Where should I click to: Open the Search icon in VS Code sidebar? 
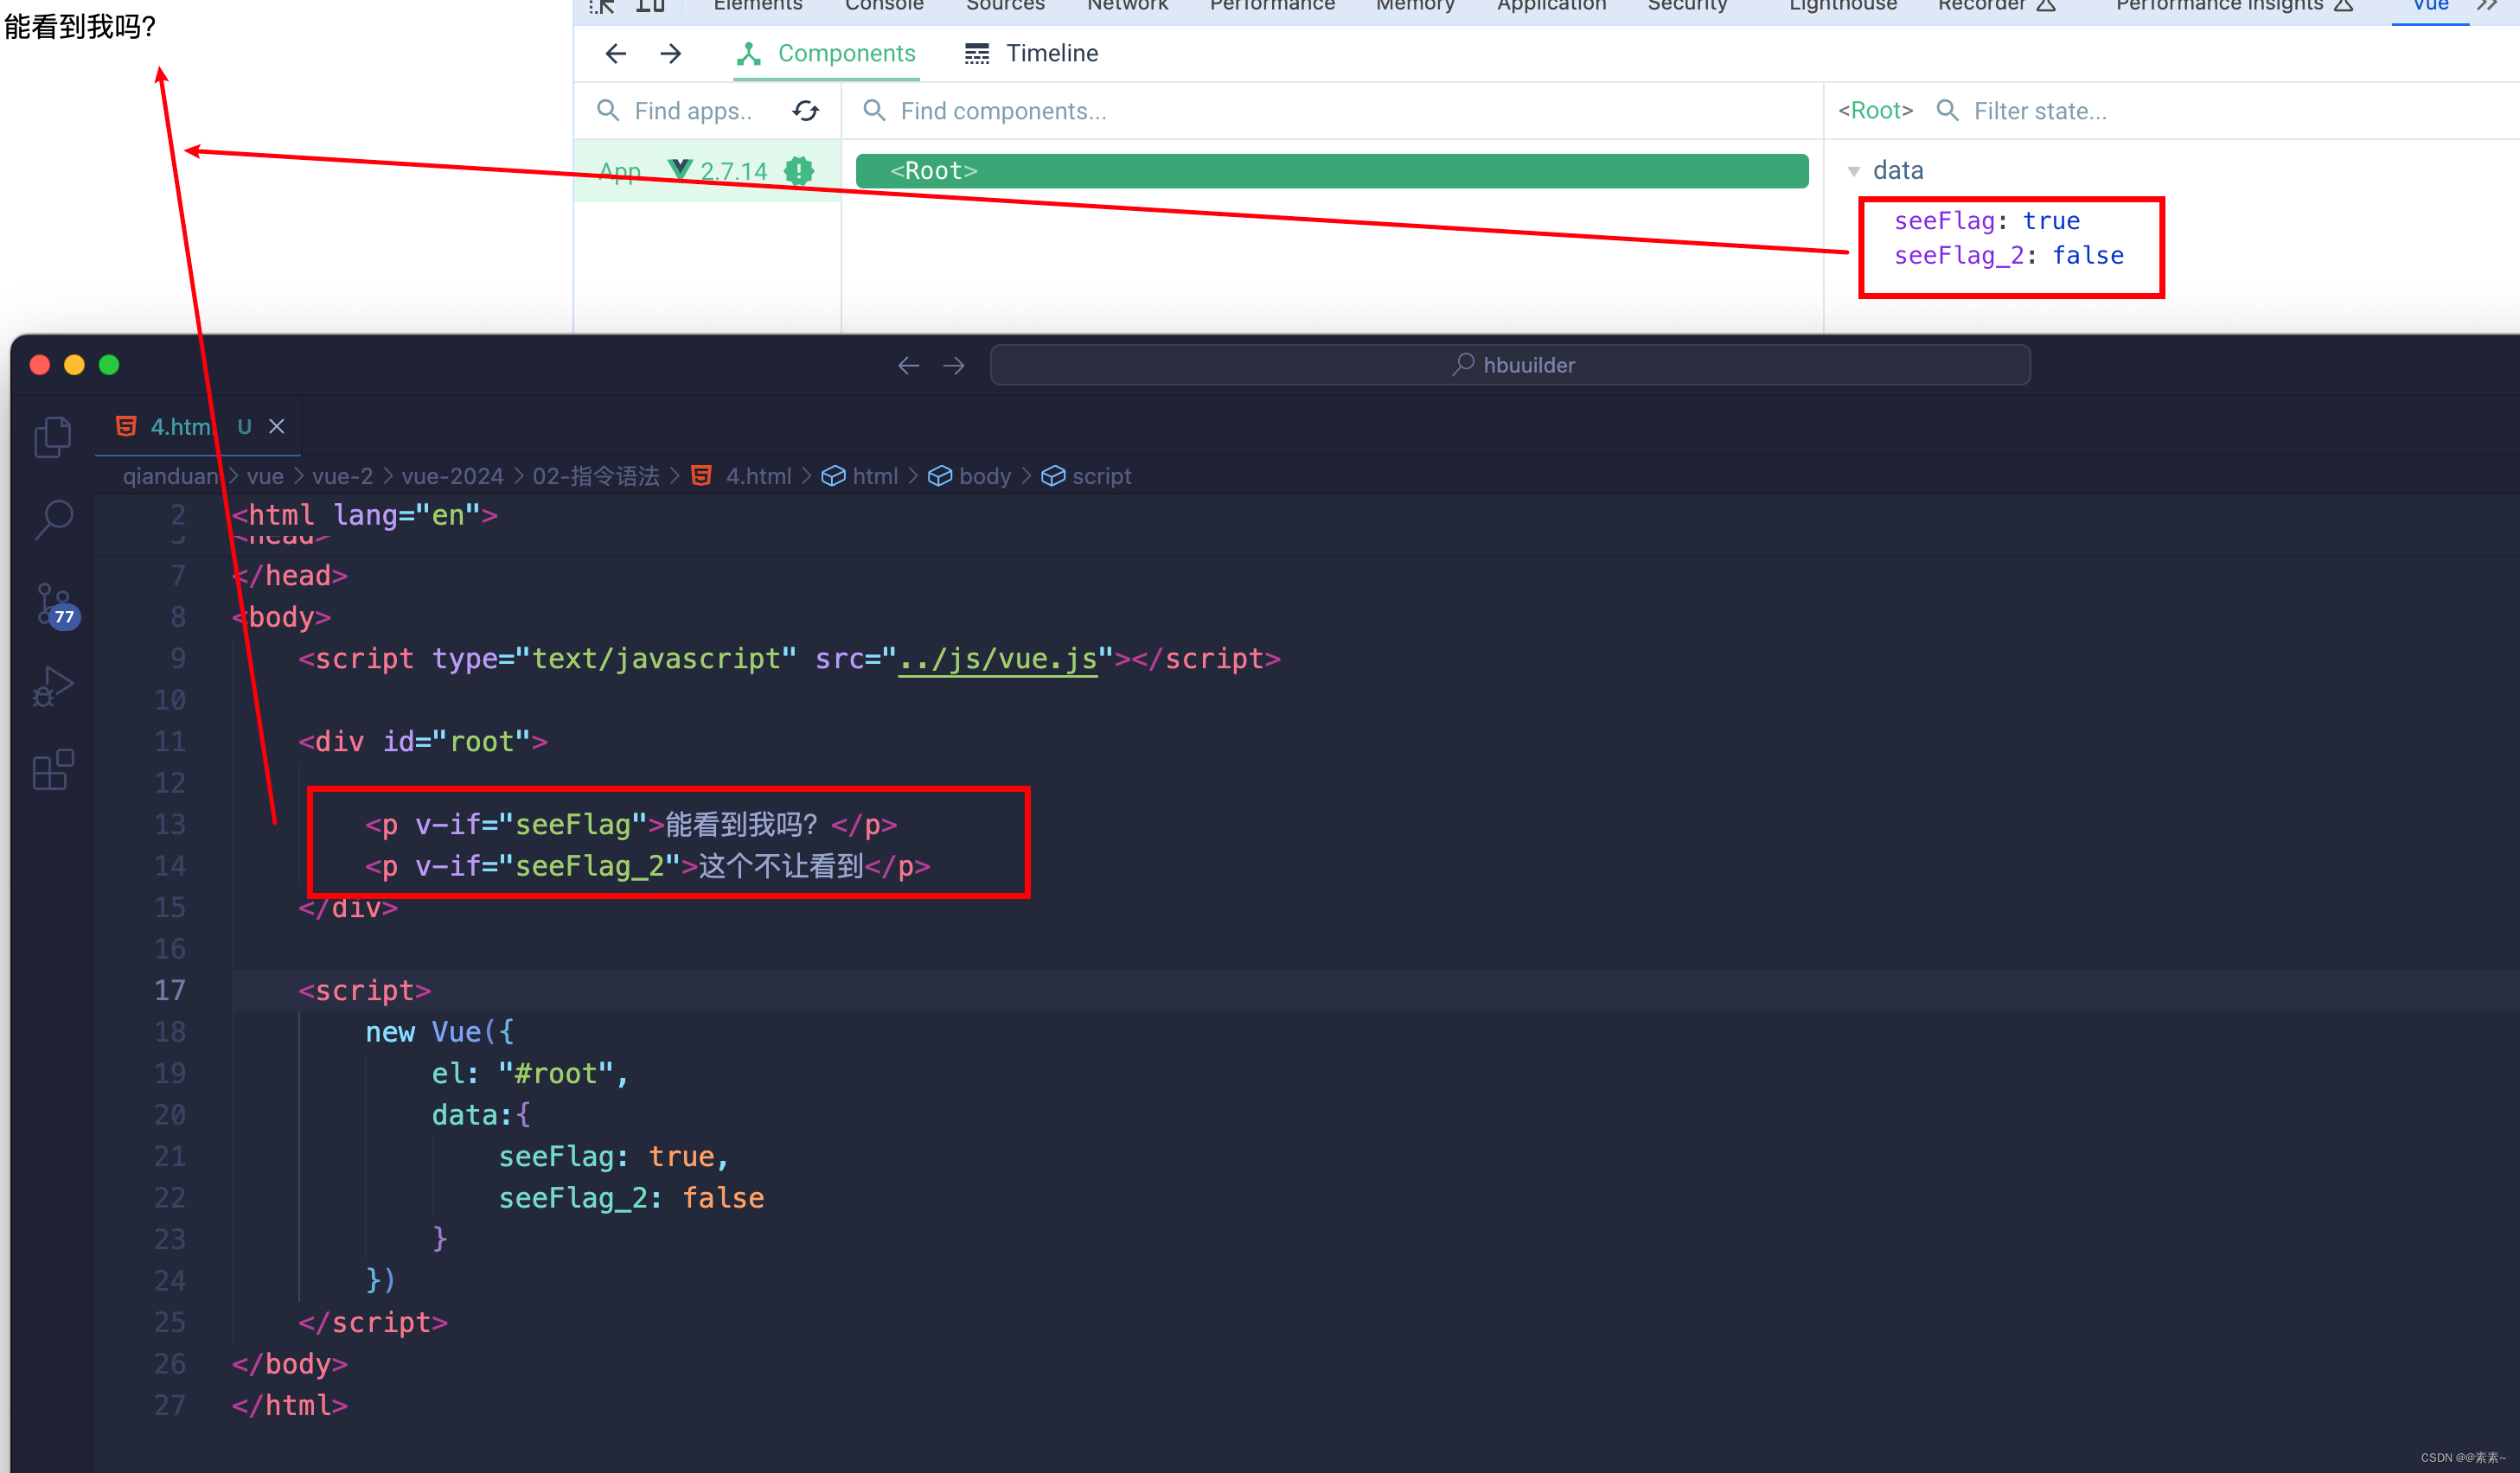[x=53, y=520]
